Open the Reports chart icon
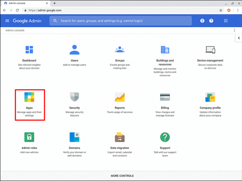 pyautogui.click(x=120, y=97)
